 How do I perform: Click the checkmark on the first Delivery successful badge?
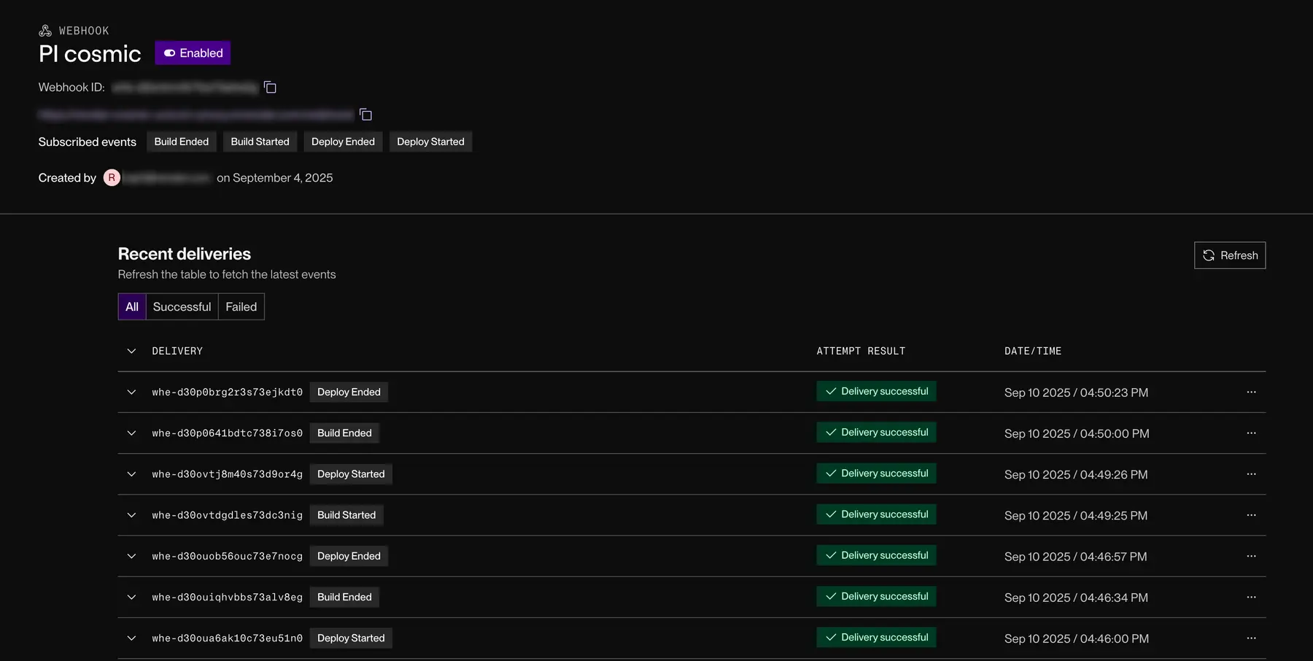(830, 391)
